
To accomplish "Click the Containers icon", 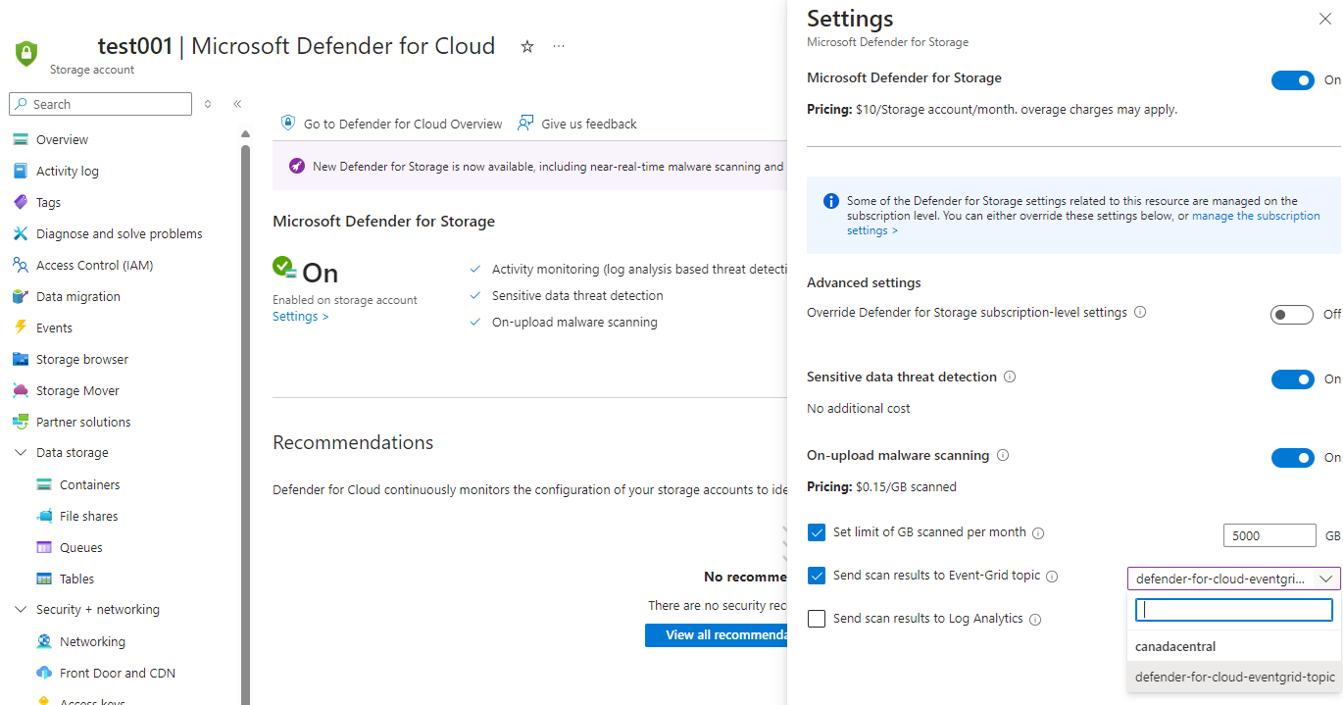I will click(x=44, y=484).
